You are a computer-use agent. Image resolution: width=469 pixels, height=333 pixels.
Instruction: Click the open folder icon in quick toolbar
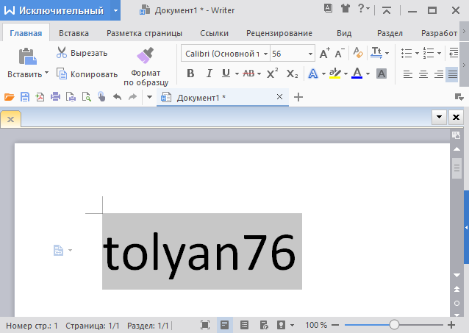9,97
